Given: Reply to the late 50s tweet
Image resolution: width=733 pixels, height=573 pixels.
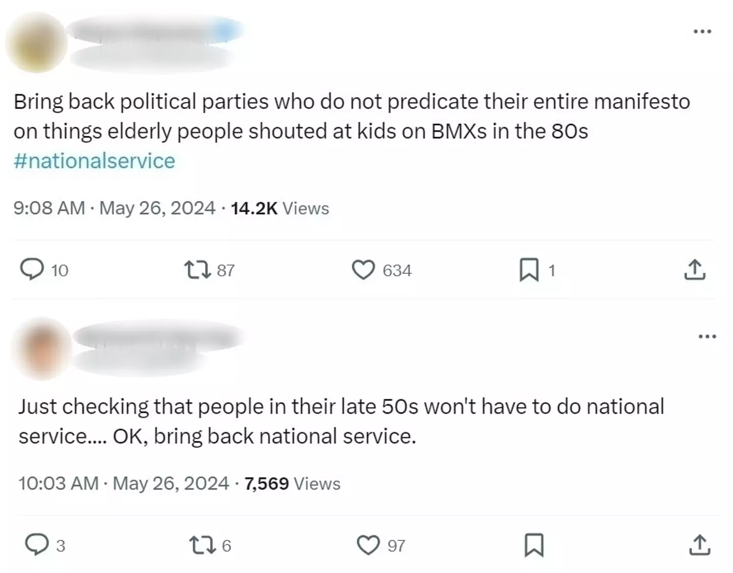Looking at the screenshot, I should pyautogui.click(x=37, y=545).
